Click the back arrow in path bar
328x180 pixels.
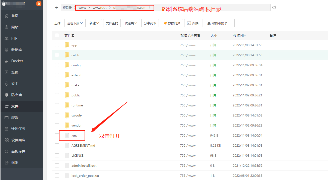pyautogui.click(x=56, y=8)
